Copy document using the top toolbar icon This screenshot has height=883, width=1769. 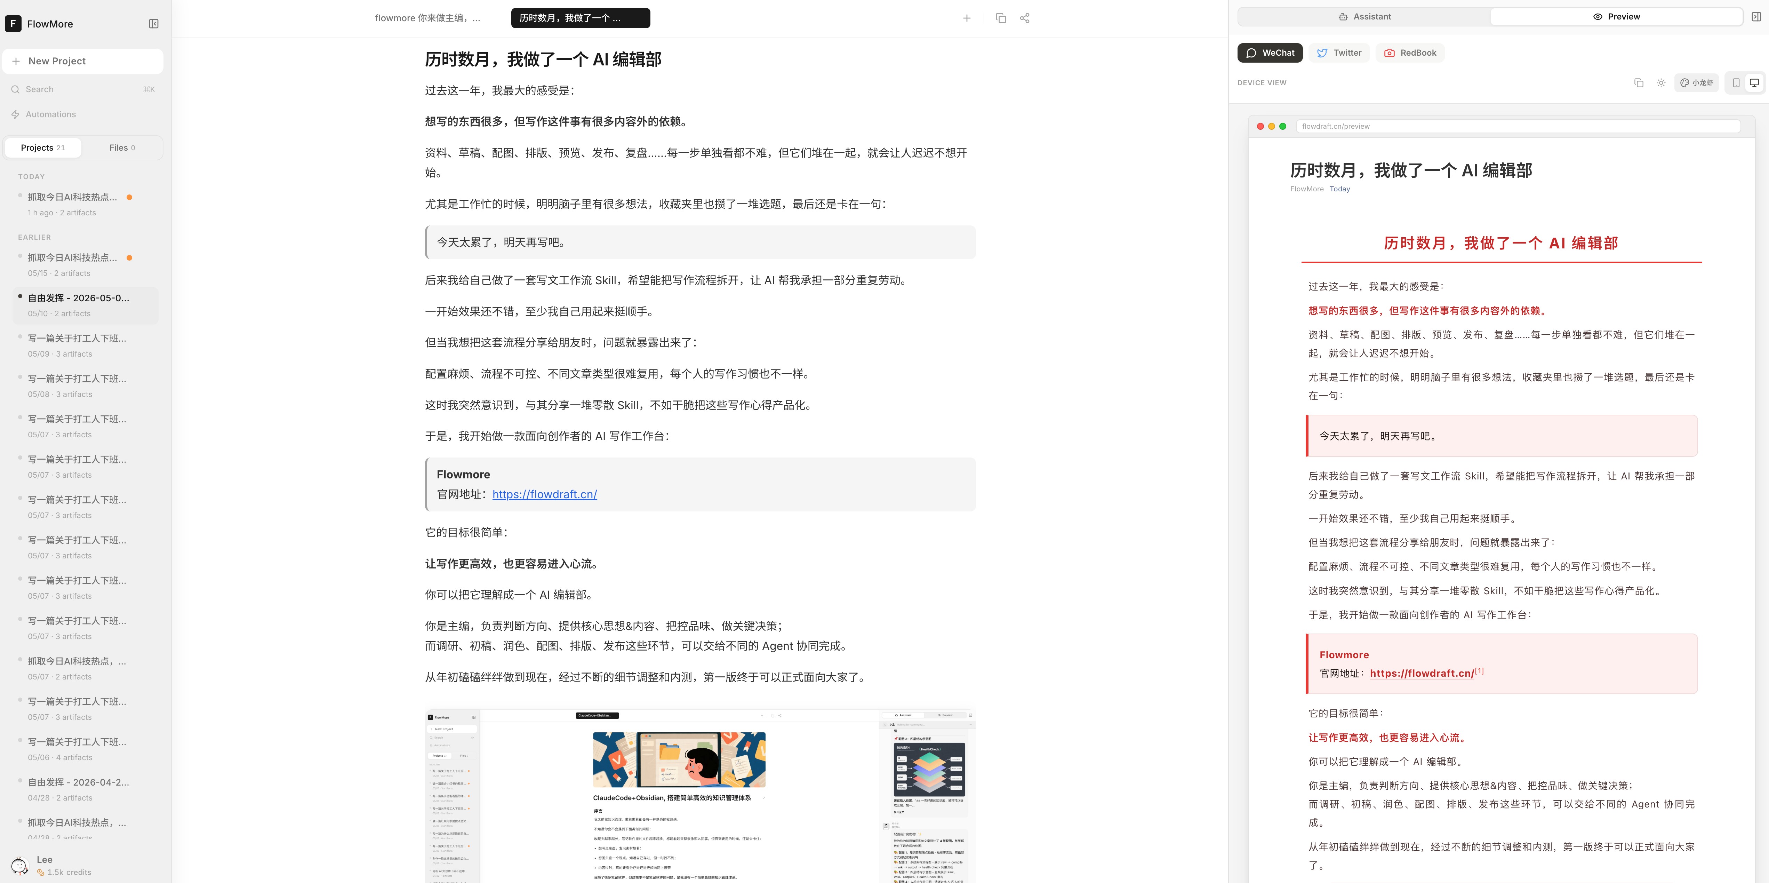(x=1001, y=18)
